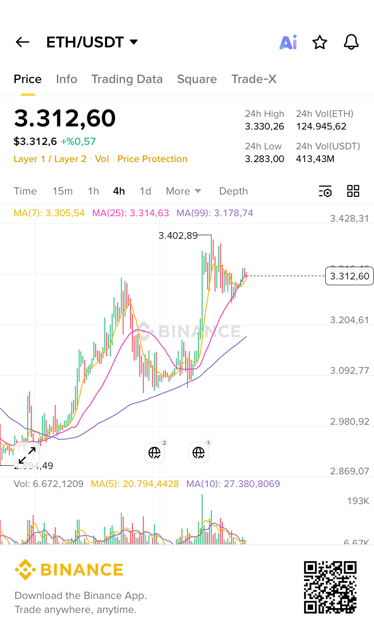The height and width of the screenshot is (631, 374).
Task: Tap the 2.980,92 price axis label
Action: [349, 422]
